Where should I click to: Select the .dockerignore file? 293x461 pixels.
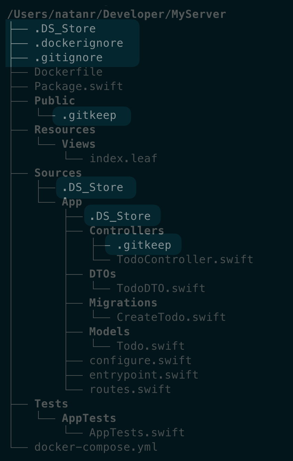point(79,43)
